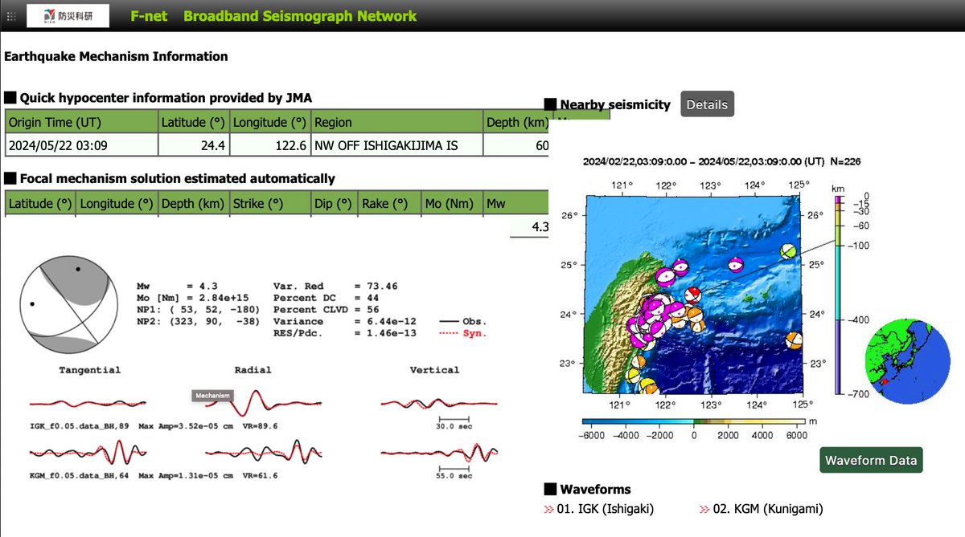Select the Dip column header
Image resolution: width=965 pixels, height=537 pixels.
[x=334, y=203]
